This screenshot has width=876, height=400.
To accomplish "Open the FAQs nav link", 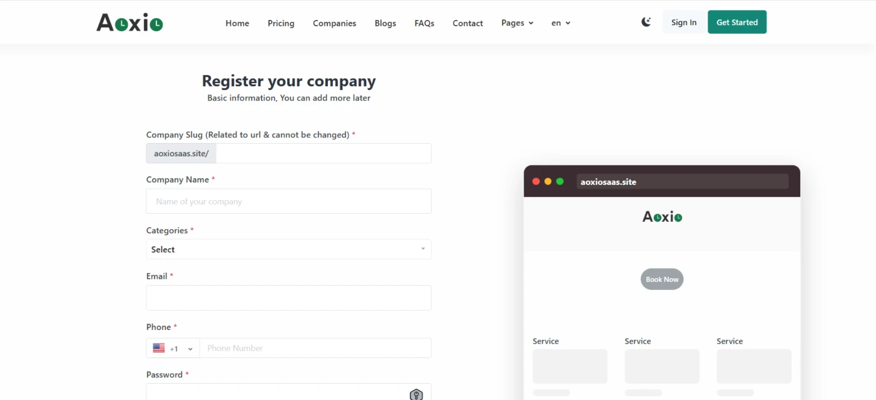I will [x=424, y=23].
